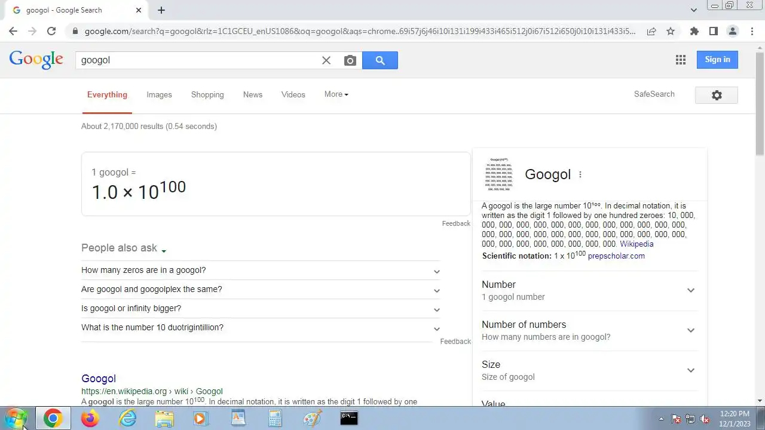This screenshot has height=430, width=765.
Task: Switch to the News tab
Action: (x=253, y=94)
